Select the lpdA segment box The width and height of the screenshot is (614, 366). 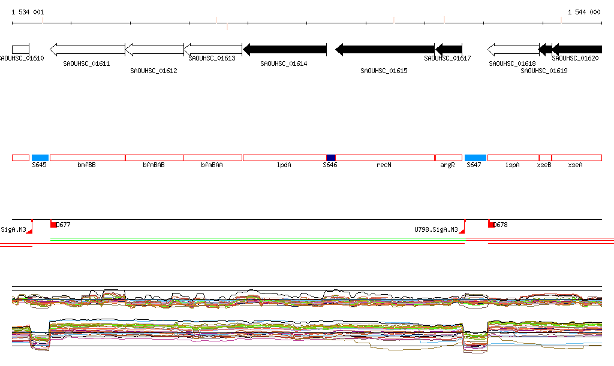[x=285, y=158]
